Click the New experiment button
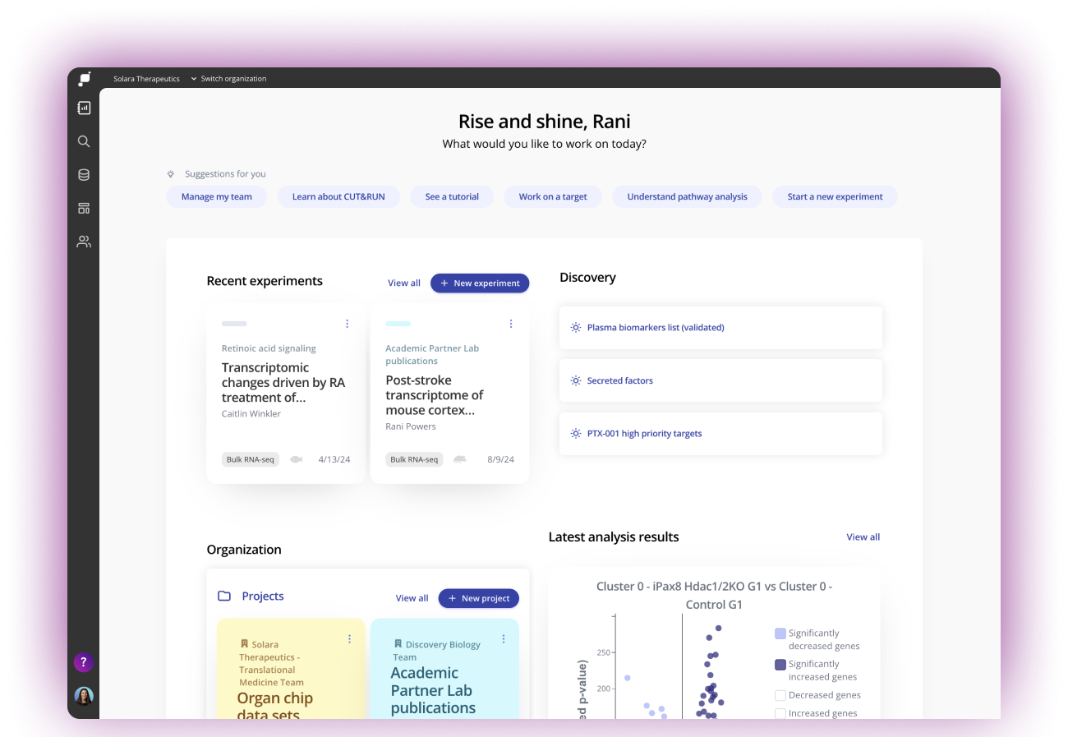Viewport: 1068px width, 737px height. [x=480, y=283]
